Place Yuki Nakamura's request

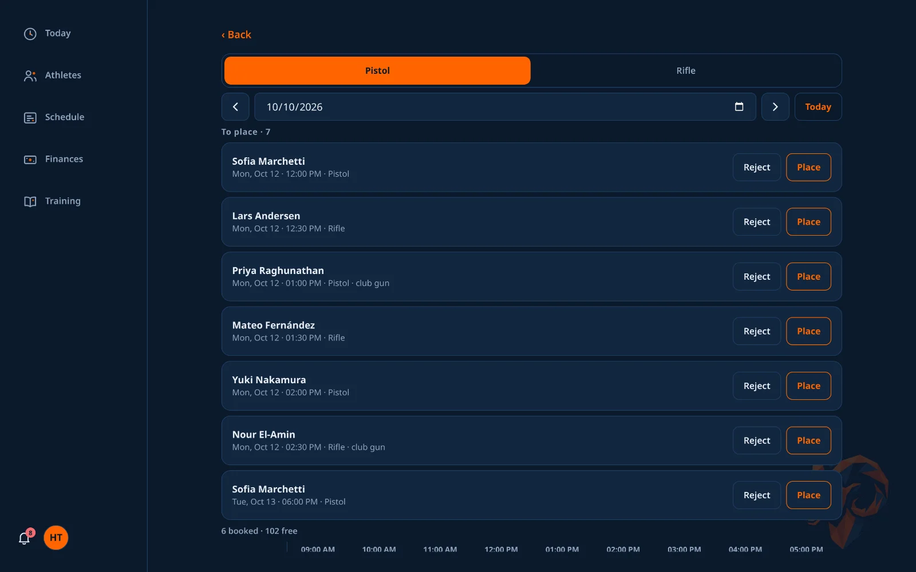click(808, 386)
